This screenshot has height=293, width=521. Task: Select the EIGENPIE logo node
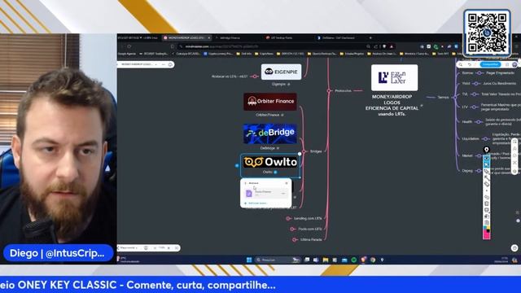click(281, 72)
